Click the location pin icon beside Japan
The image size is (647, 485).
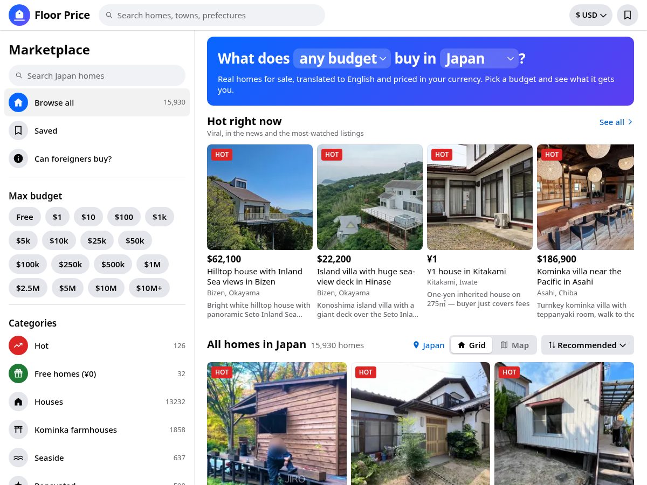(416, 345)
